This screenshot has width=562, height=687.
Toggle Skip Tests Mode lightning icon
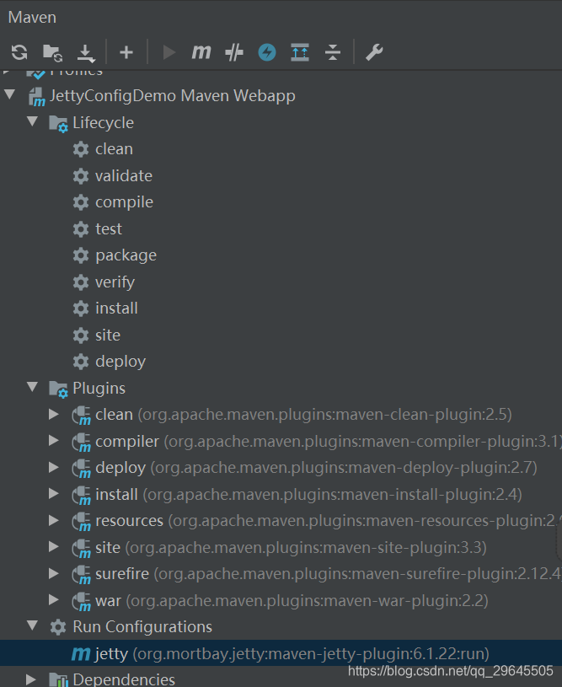[x=267, y=52]
